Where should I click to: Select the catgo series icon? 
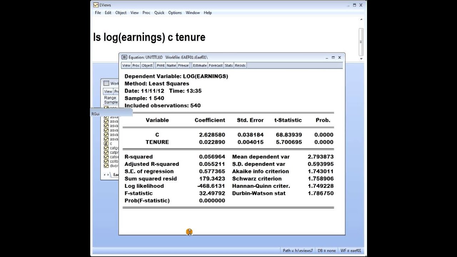(x=106, y=148)
